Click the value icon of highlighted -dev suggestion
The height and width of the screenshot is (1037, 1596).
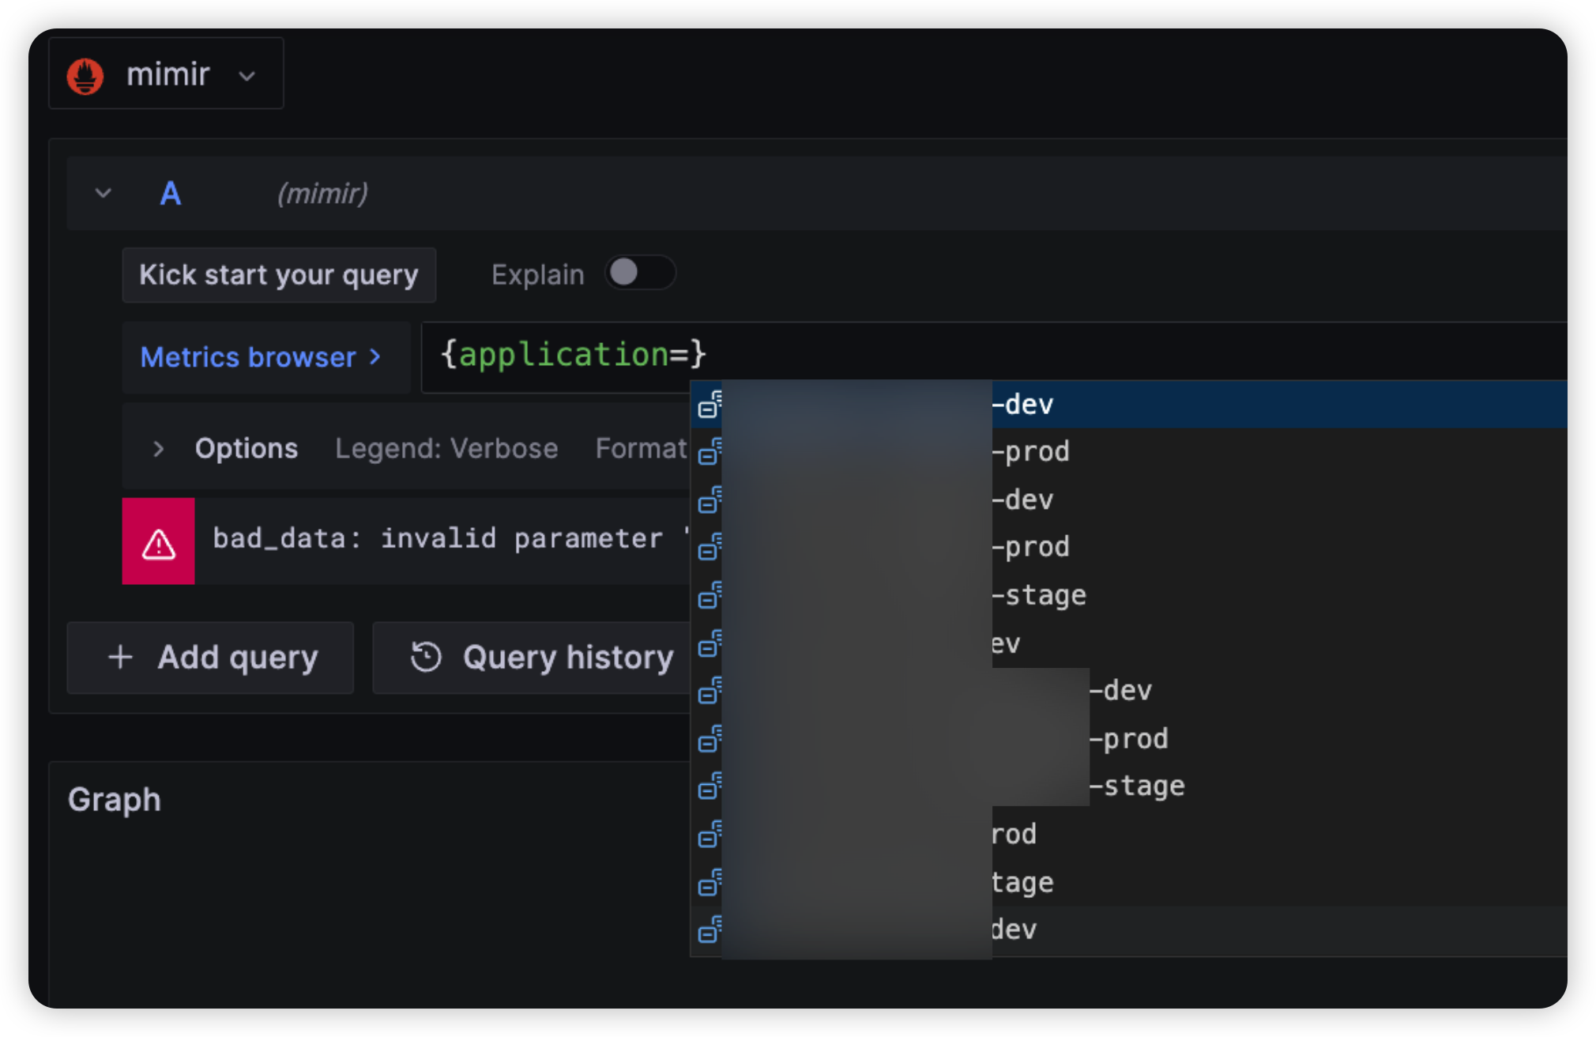(709, 405)
